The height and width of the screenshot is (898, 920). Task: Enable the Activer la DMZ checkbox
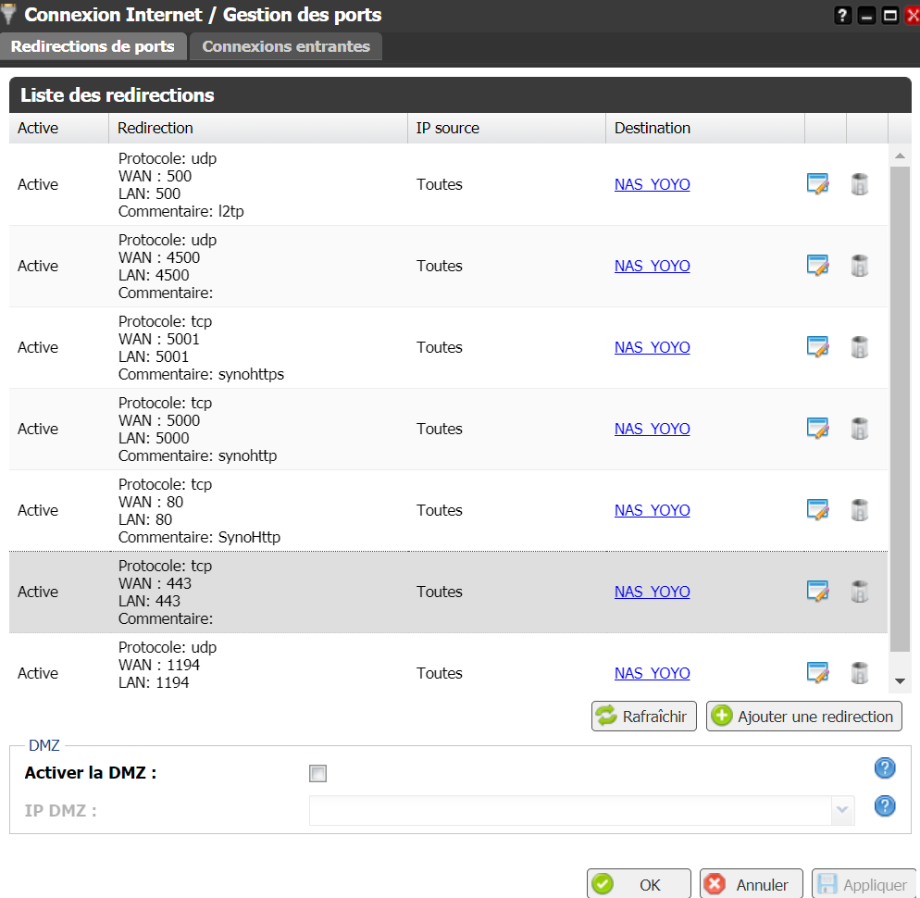318,774
